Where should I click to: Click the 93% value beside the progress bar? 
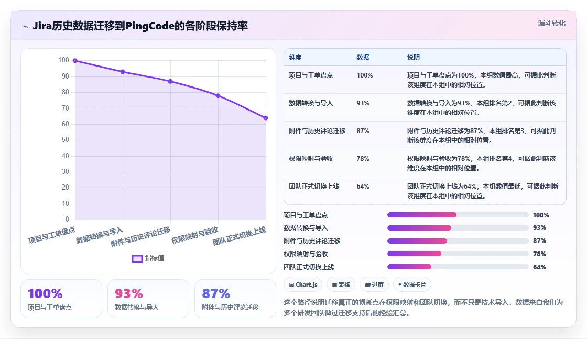pos(539,228)
